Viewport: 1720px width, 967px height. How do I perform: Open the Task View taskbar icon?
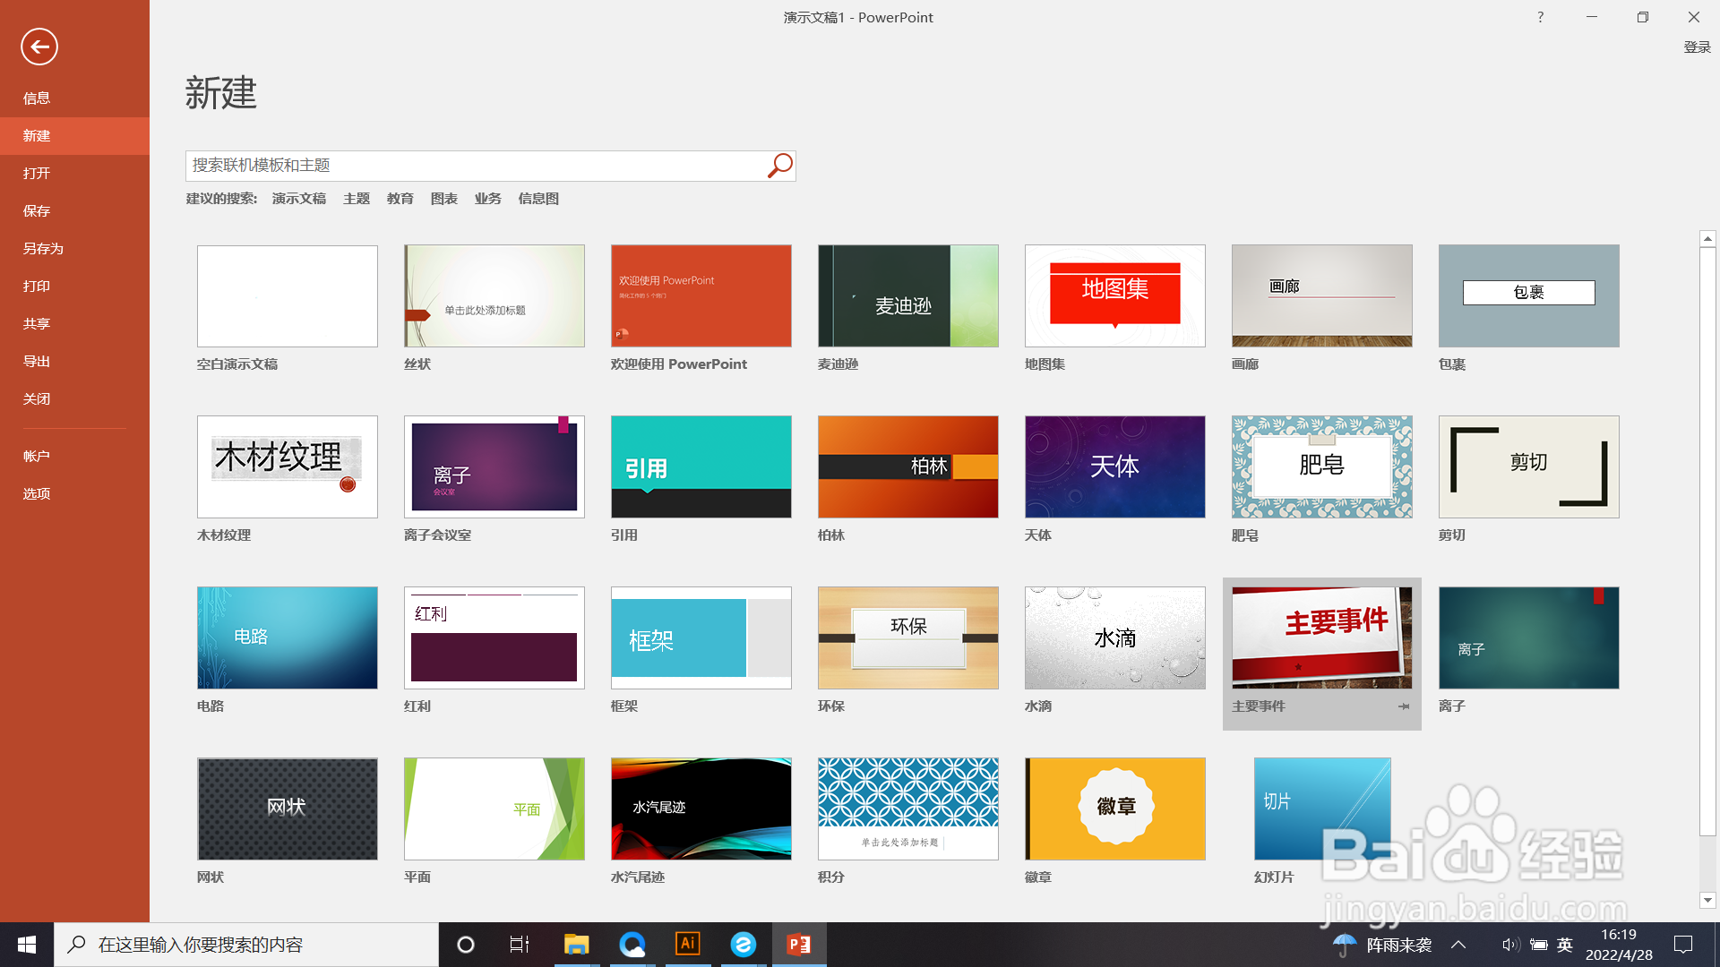click(x=519, y=944)
